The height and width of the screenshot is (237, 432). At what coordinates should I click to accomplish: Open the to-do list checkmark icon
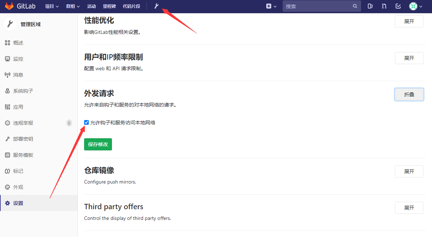[x=398, y=6]
